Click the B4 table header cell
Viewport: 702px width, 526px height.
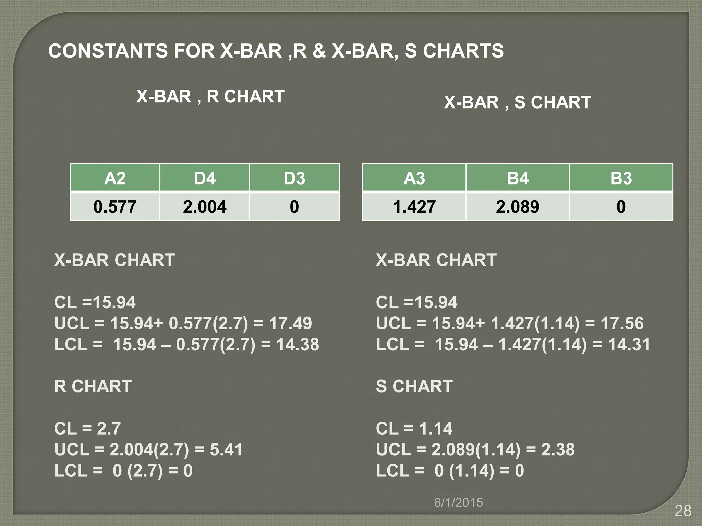(518, 178)
